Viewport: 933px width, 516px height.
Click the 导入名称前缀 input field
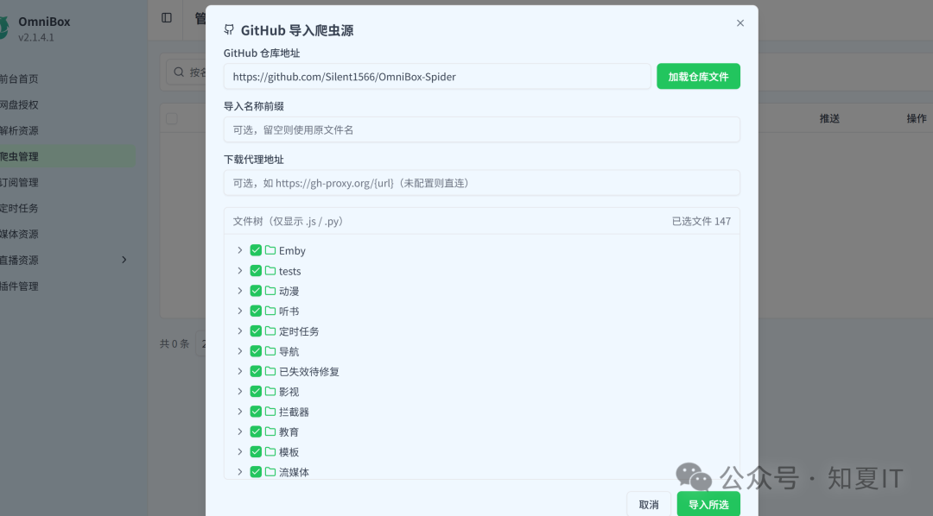(x=482, y=129)
